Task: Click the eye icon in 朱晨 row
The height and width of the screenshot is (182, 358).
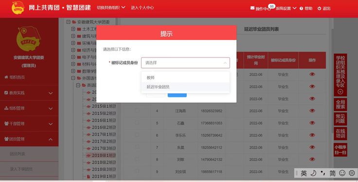Action: pos(312,147)
